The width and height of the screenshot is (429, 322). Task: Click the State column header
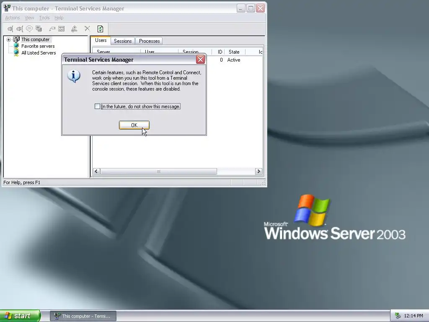(235, 52)
